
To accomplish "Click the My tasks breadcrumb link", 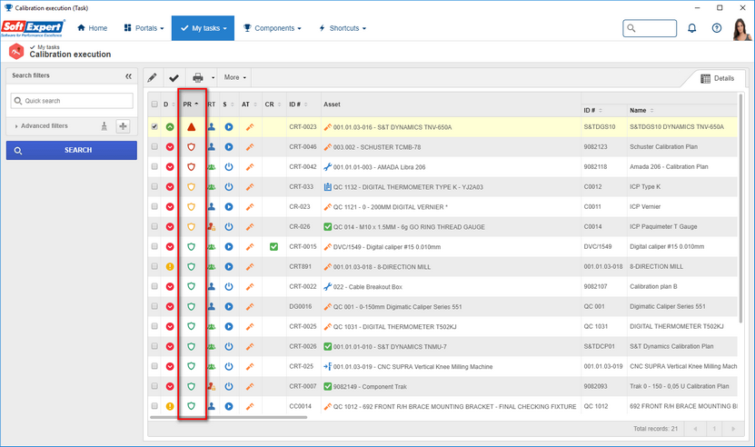I will [x=48, y=47].
